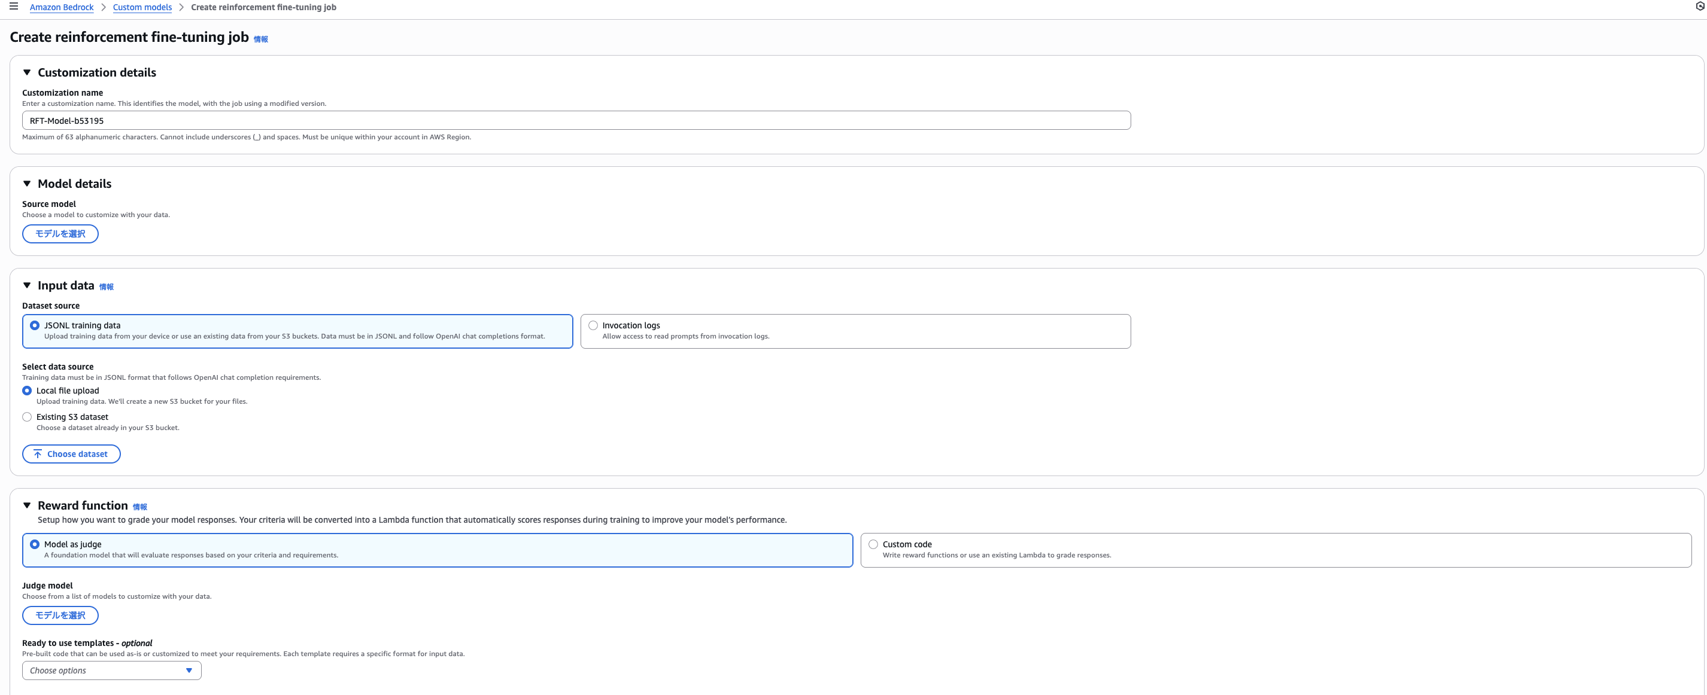Open info link next to Reward function
Viewport: 1707px width, 695px height.
140,507
